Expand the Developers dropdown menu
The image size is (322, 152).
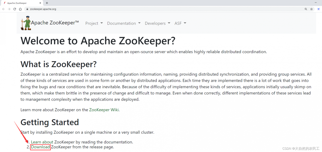(157, 23)
